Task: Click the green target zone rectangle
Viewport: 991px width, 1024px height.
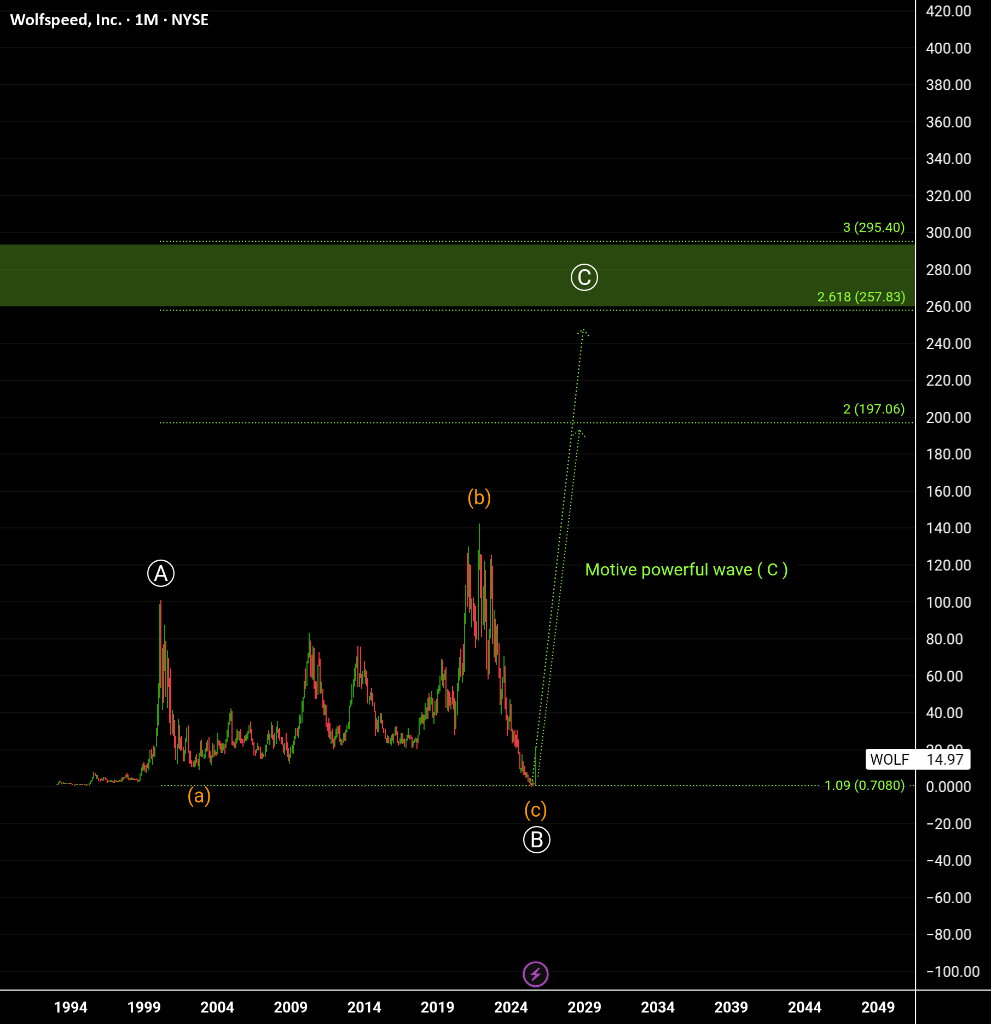Action: [457, 275]
